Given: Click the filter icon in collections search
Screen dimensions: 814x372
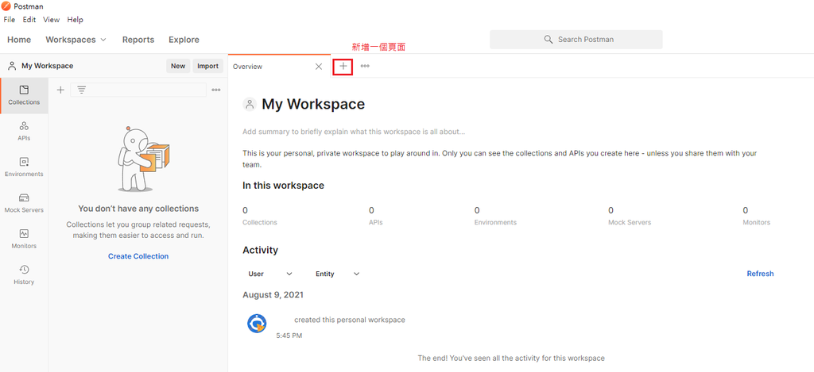Looking at the screenshot, I should (82, 90).
